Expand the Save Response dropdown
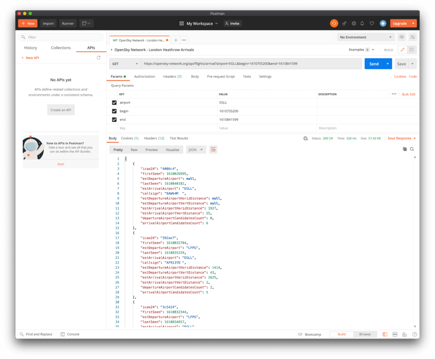 [414, 138]
